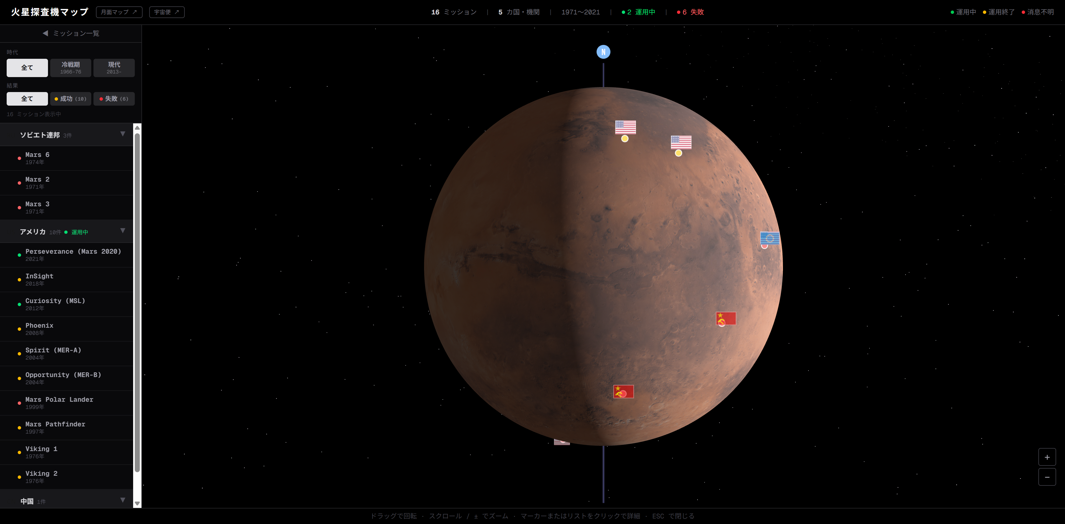Screen dimensions: 1065x524
Task: Filter by the modern era 2013-
Action: pos(114,68)
